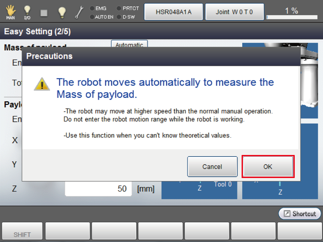Tap the AUTO EN status indicator
Screen dimensions: 323x242
click(101, 17)
